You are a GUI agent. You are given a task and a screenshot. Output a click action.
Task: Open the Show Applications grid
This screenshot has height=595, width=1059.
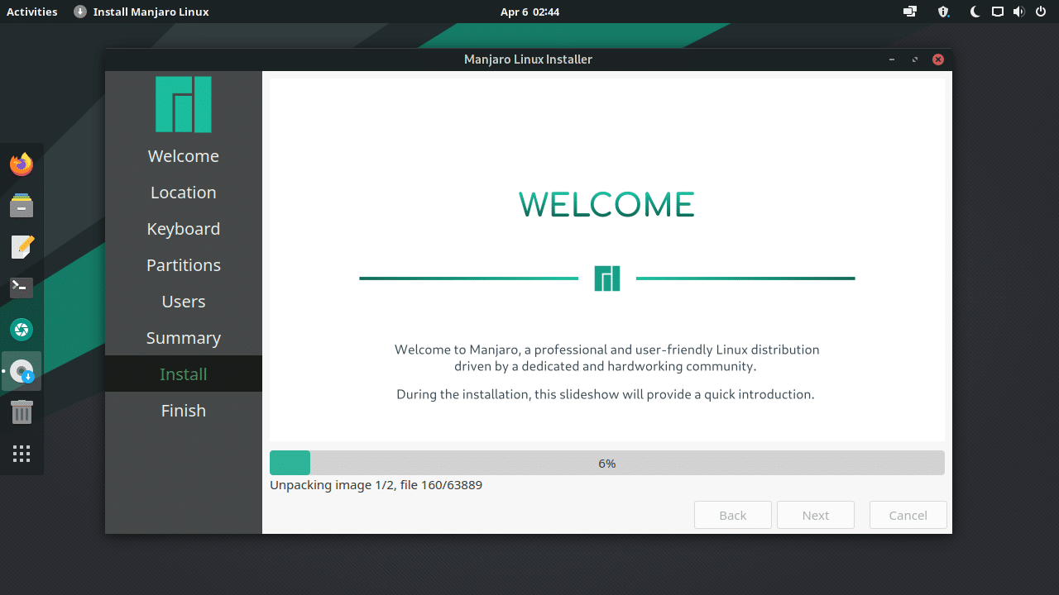point(22,453)
